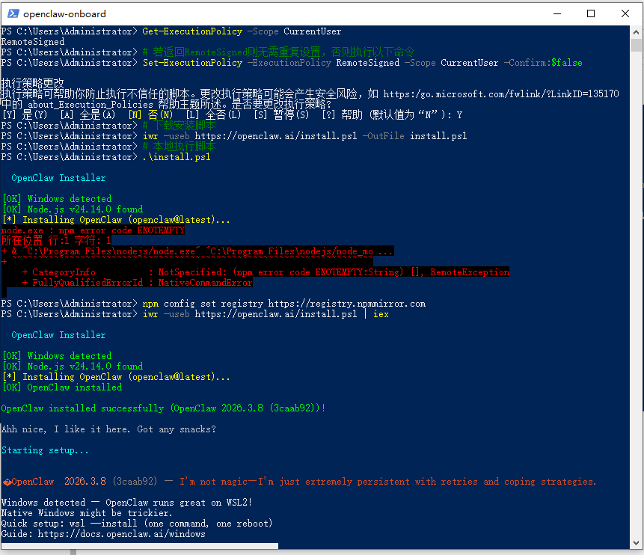The width and height of the screenshot is (644, 555).
Task: Click 'Quick setup: wsl --install' line
Action: [x=137, y=524]
